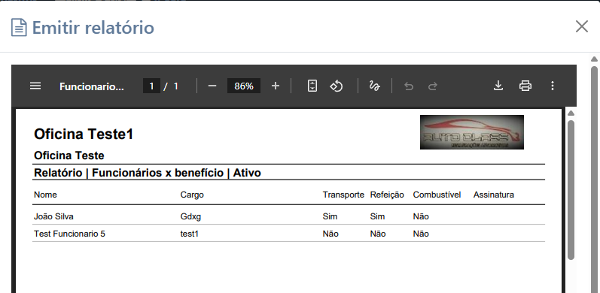The width and height of the screenshot is (600, 293).
Task: Click the João Silva name cell
Action: pyautogui.click(x=53, y=216)
